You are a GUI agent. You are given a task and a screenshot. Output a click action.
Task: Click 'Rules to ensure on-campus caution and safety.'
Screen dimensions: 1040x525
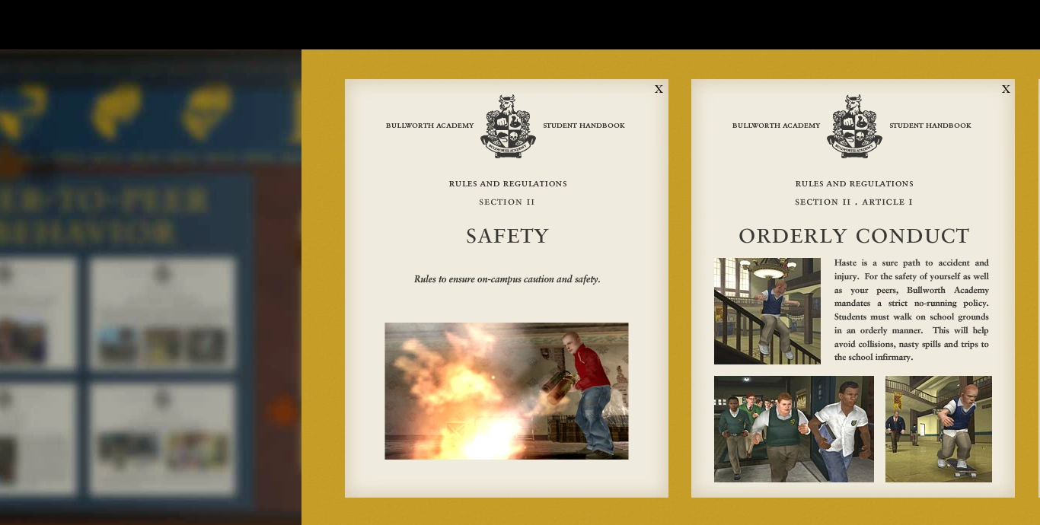click(507, 279)
